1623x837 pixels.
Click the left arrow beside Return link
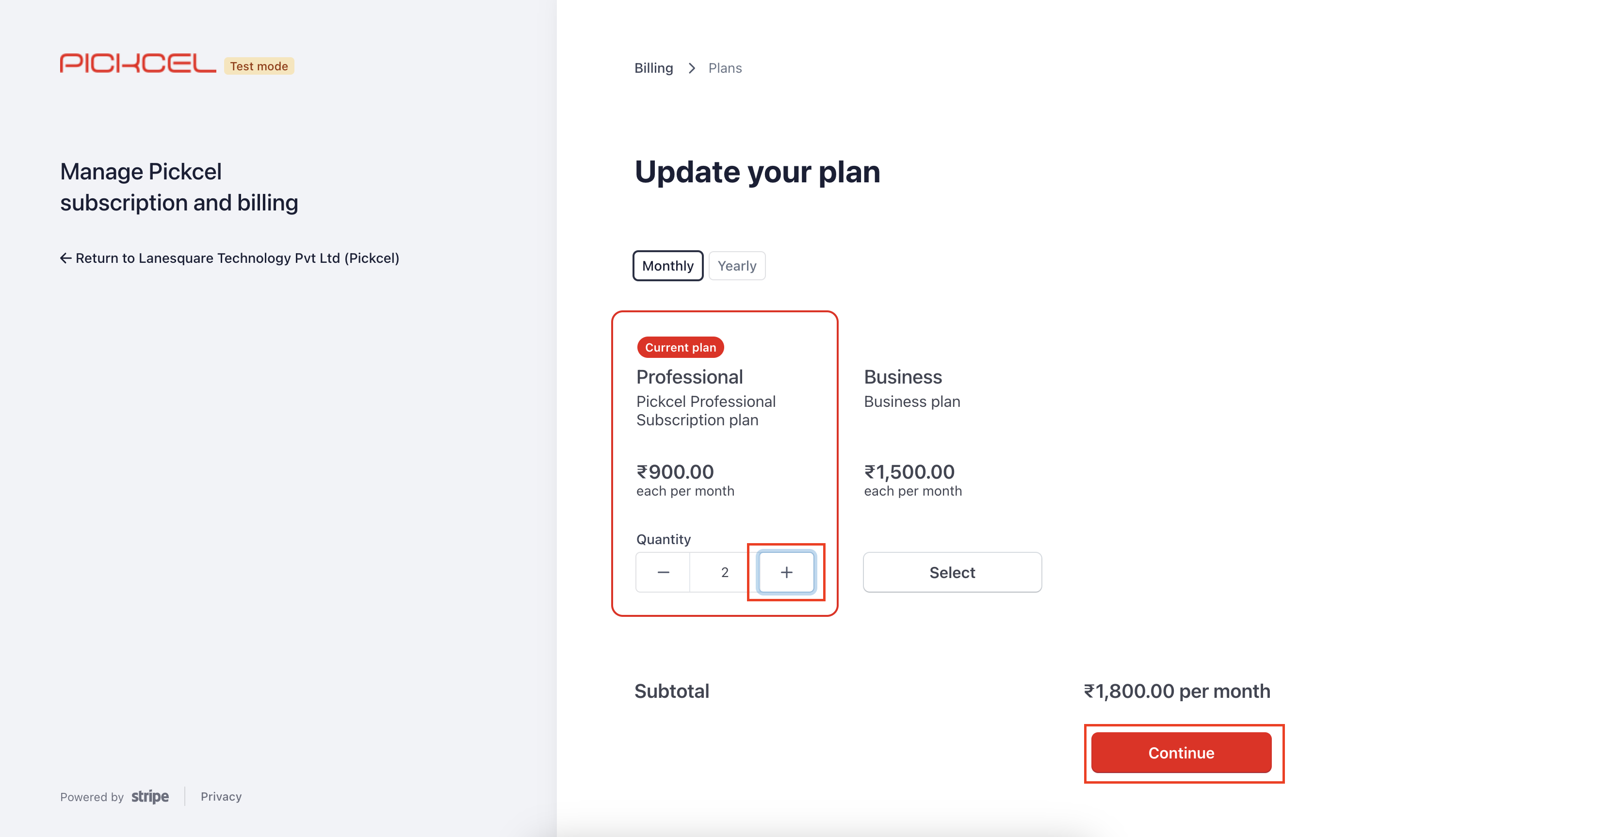pyautogui.click(x=65, y=258)
